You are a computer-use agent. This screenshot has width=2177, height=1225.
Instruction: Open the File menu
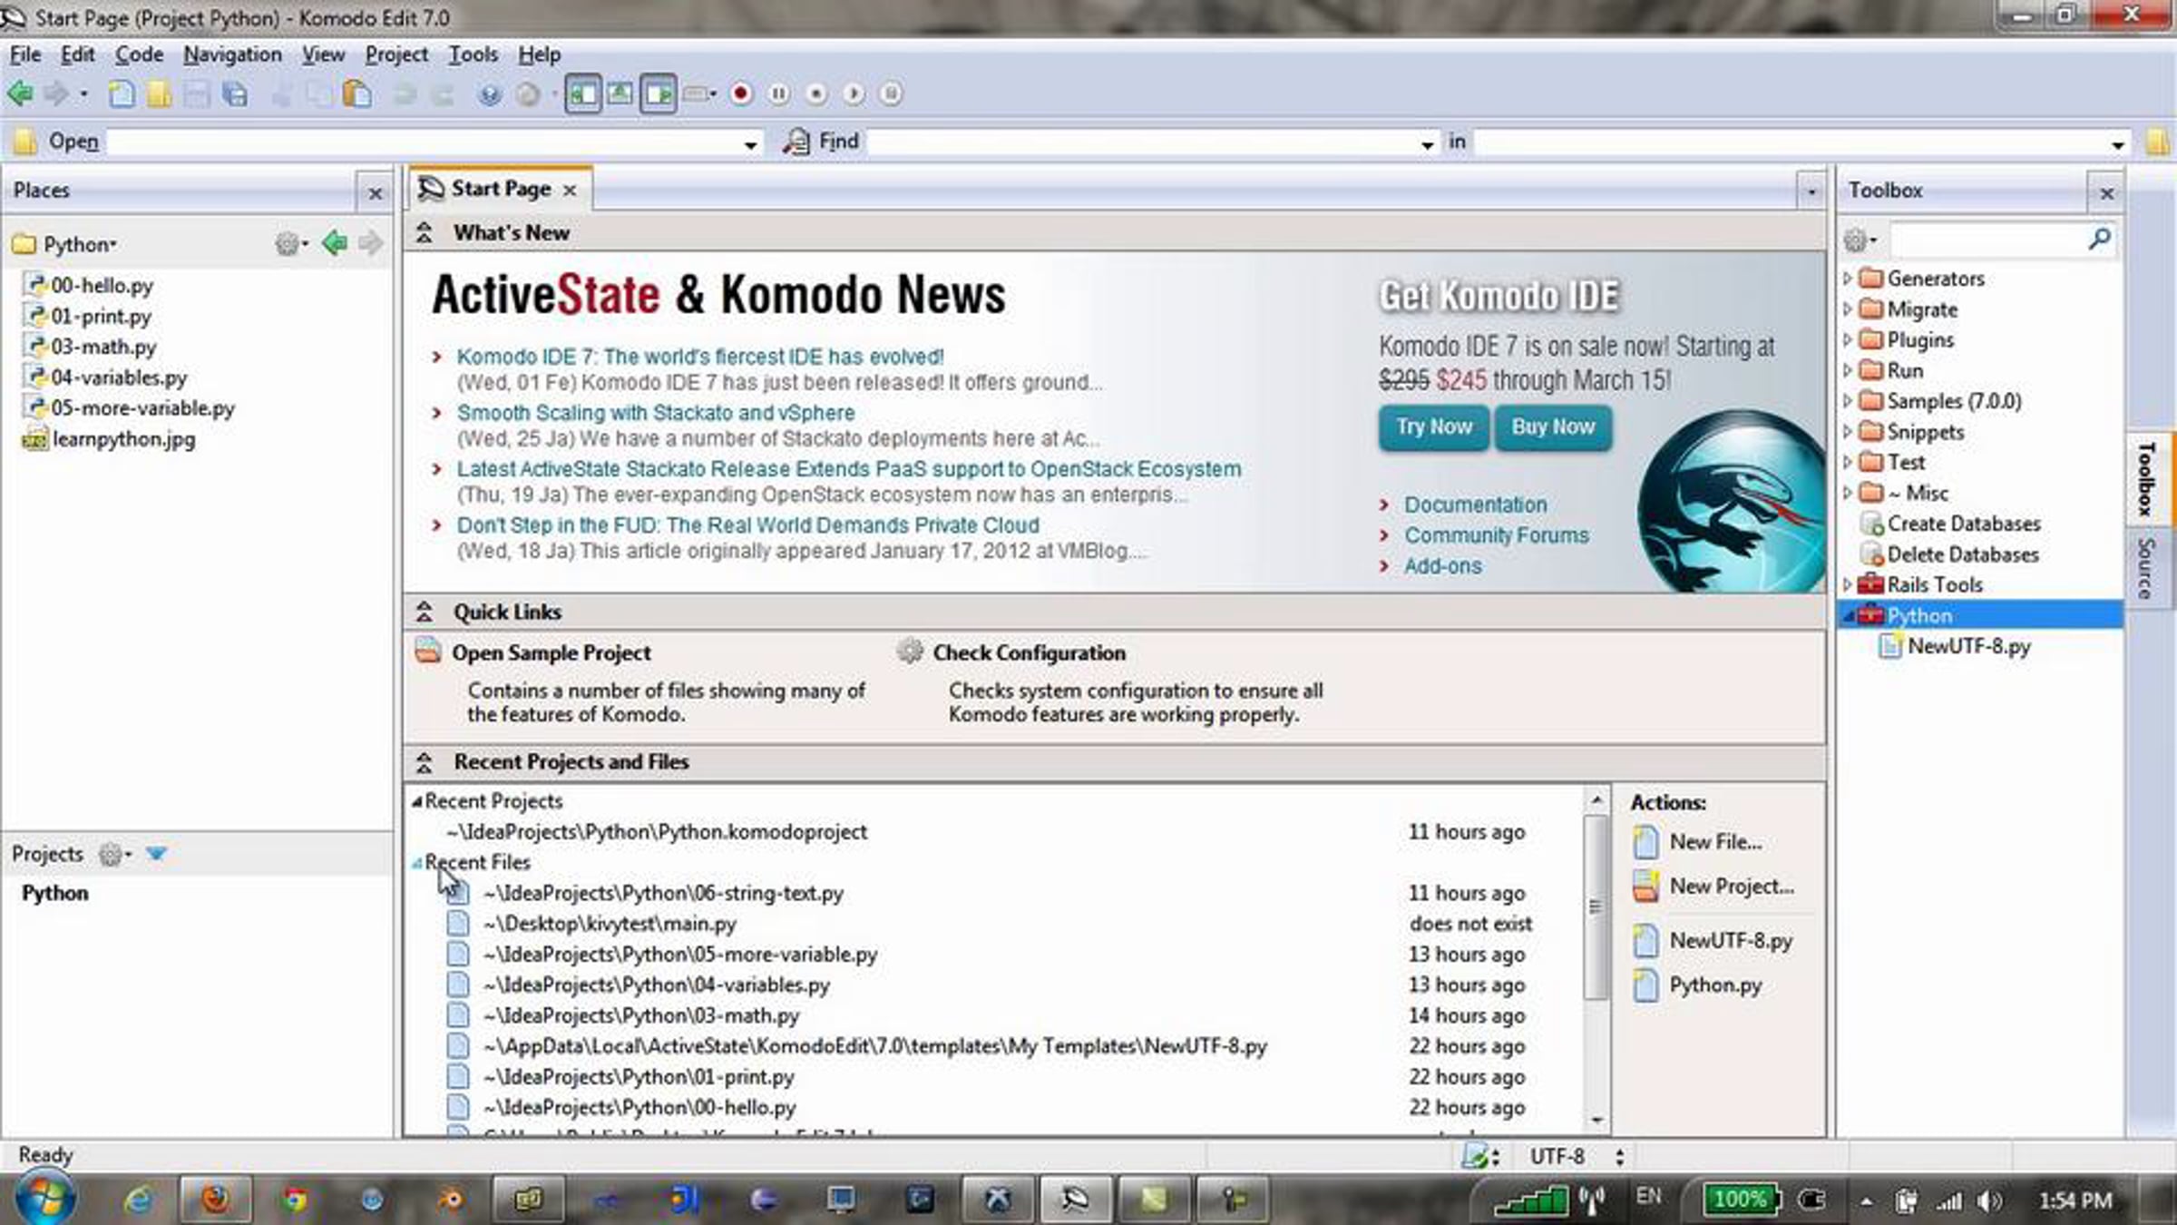coord(24,54)
